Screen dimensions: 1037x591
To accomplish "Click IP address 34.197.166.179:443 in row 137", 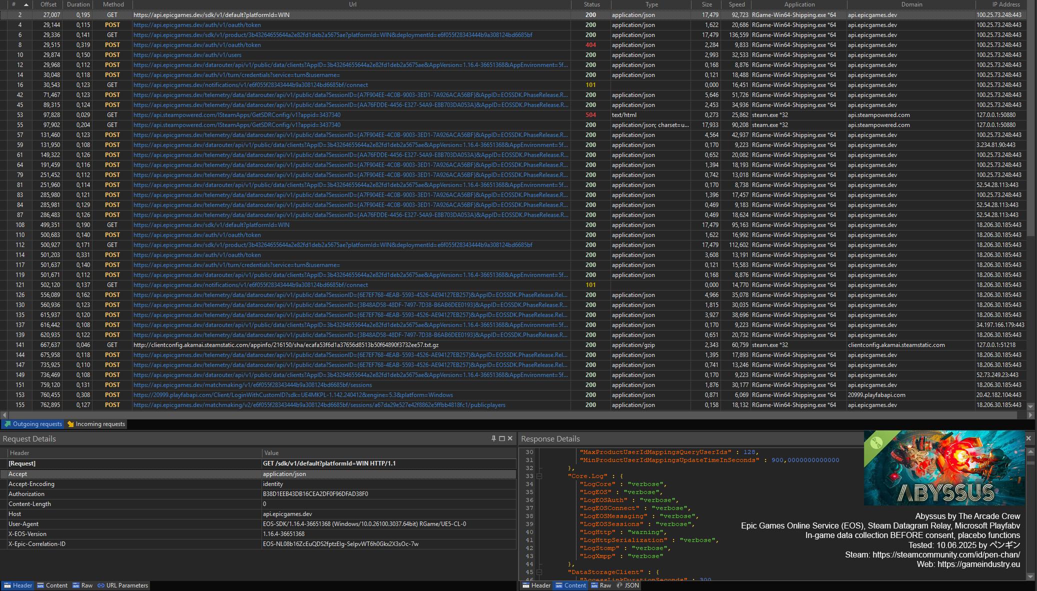I will tap(1000, 325).
